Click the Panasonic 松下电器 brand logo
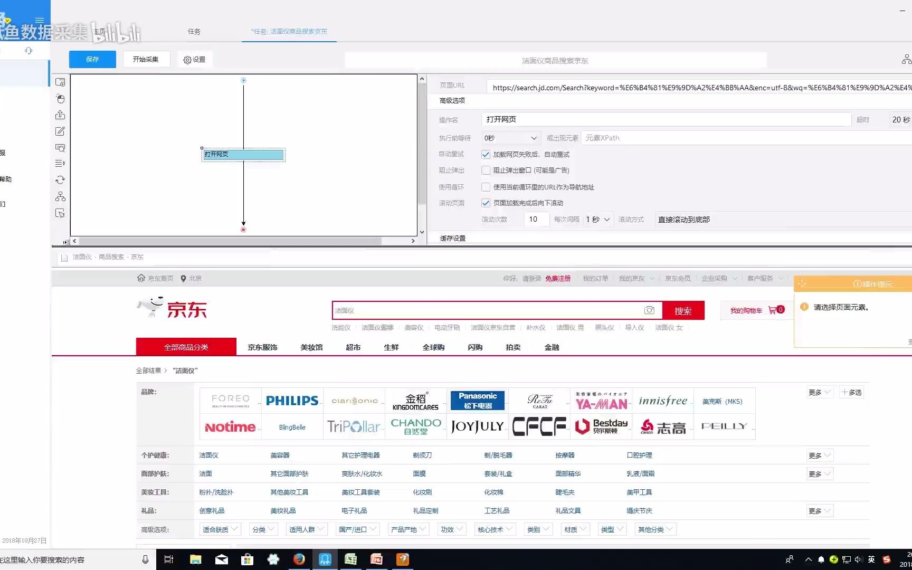This screenshot has width=912, height=570. (478, 401)
